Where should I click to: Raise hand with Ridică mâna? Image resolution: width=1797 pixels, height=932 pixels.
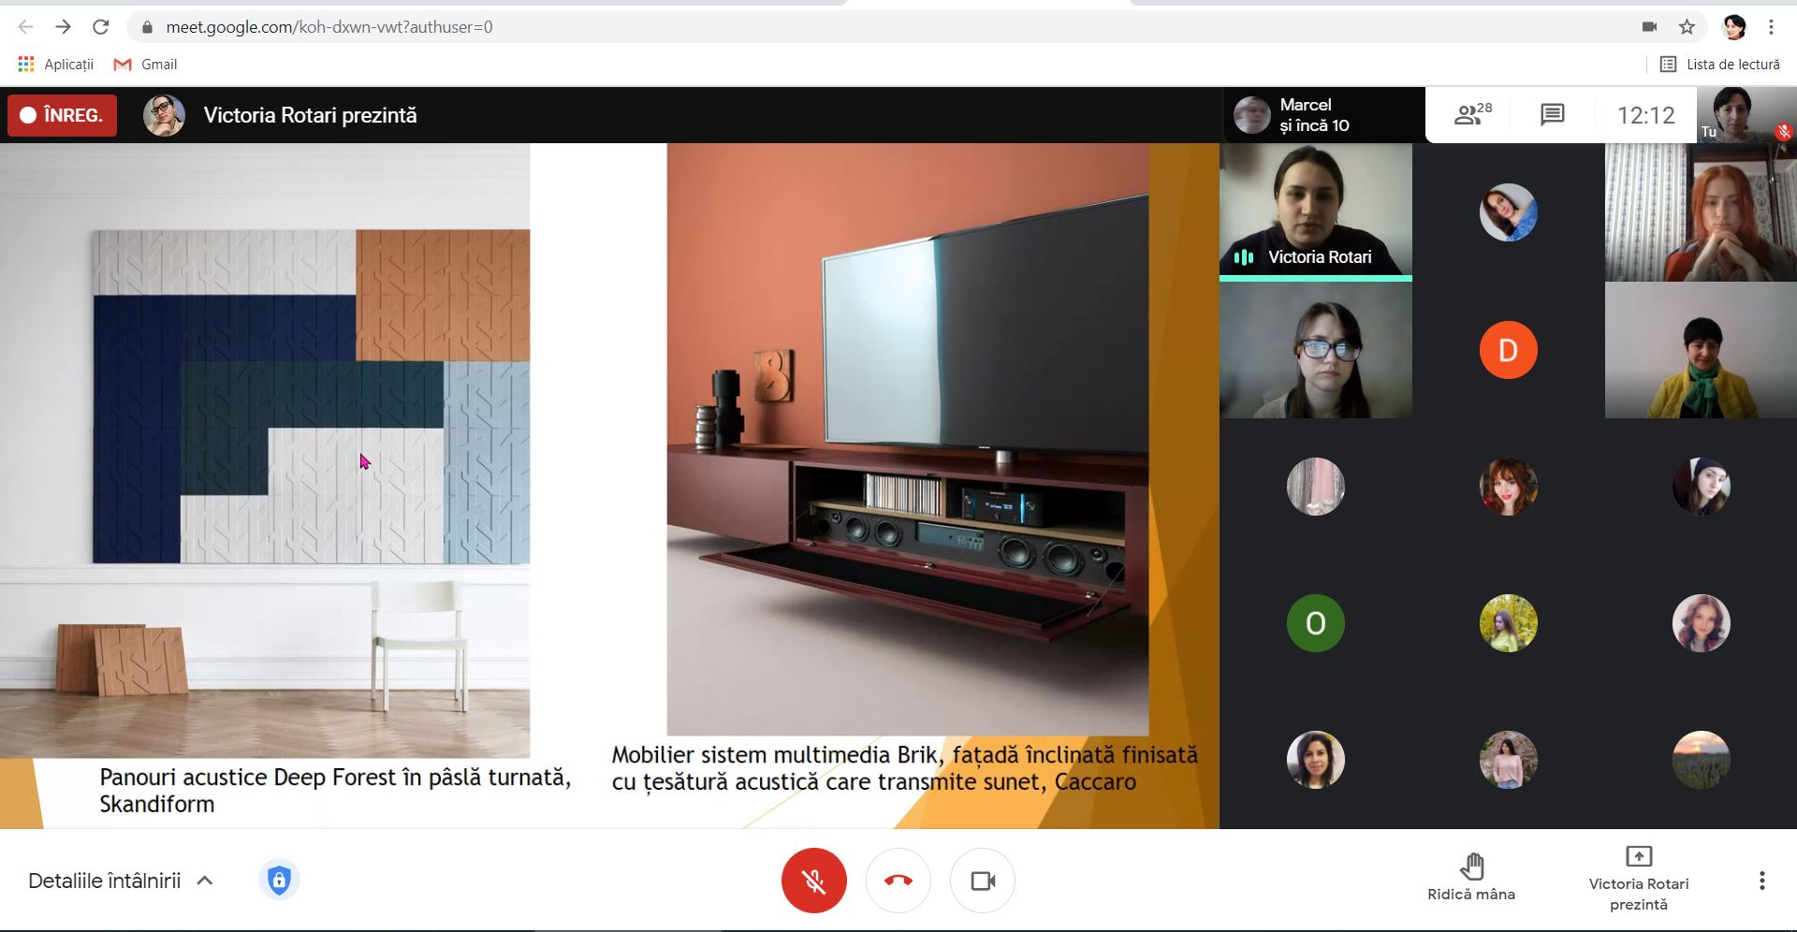[x=1470, y=877]
